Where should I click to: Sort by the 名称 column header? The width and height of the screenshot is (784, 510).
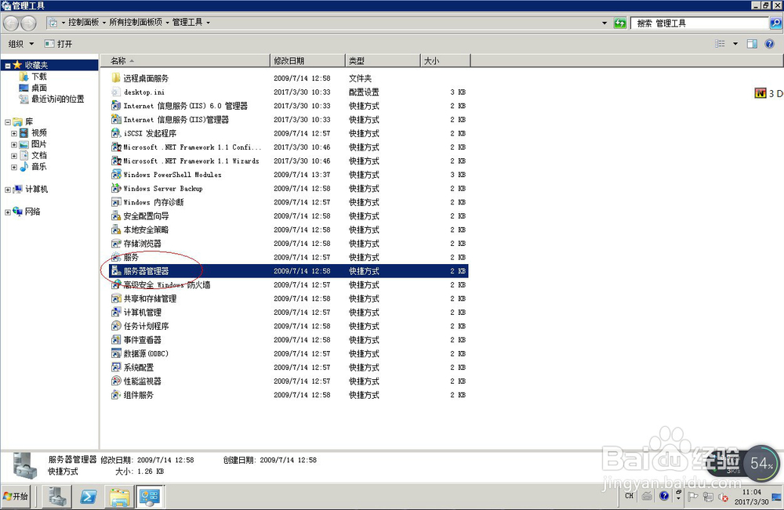tap(185, 60)
